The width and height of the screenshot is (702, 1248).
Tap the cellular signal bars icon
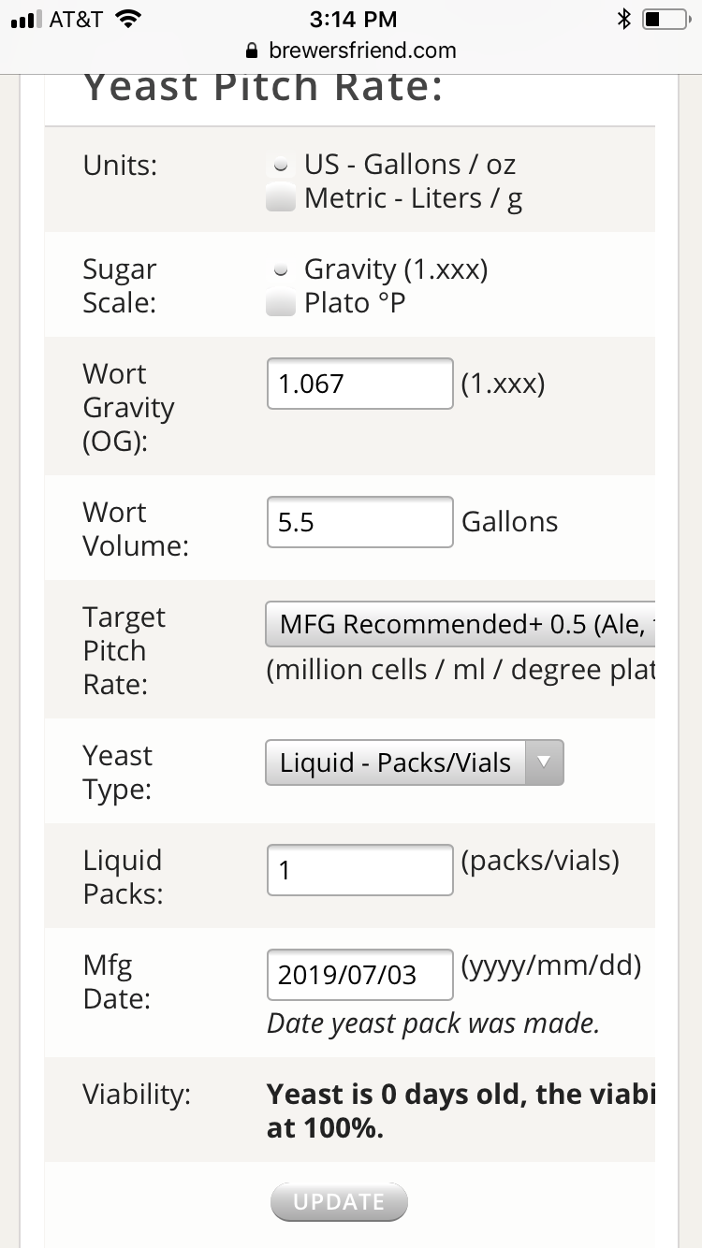26,19
